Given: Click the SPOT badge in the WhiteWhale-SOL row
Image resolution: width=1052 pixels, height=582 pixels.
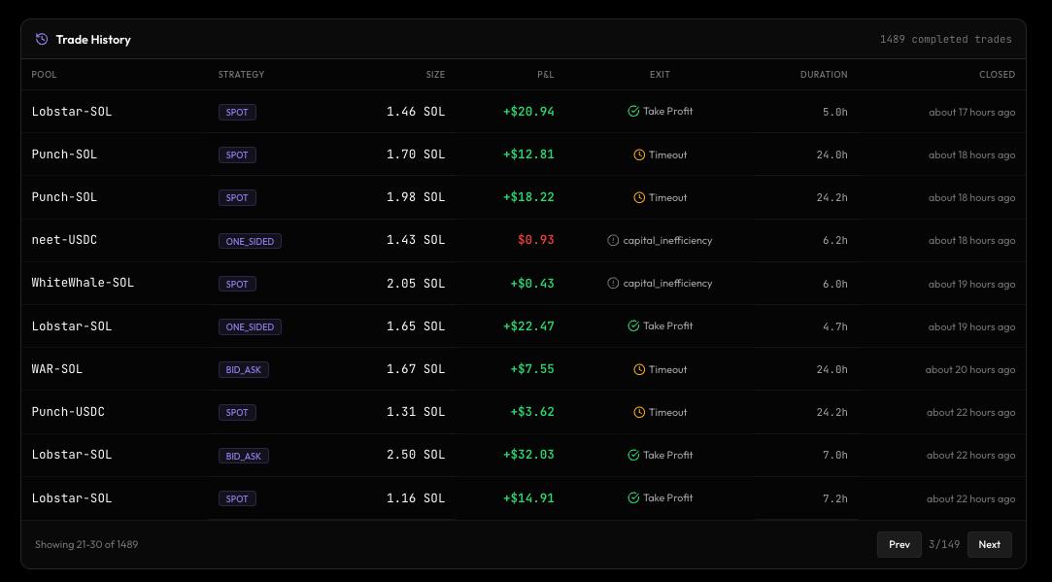Looking at the screenshot, I should point(237,284).
